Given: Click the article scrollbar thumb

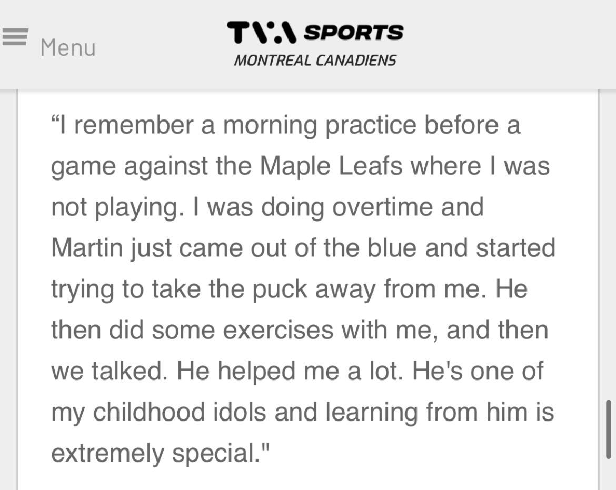Looking at the screenshot, I should tap(609, 429).
